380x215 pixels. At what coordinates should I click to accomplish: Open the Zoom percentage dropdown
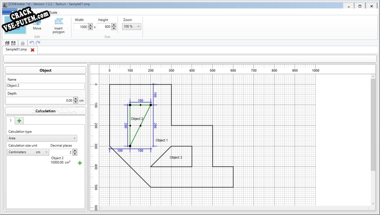tap(132, 26)
